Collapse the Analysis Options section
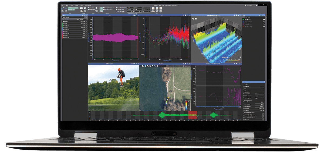Viewport: 324px width, 152px height. (x=243, y=92)
